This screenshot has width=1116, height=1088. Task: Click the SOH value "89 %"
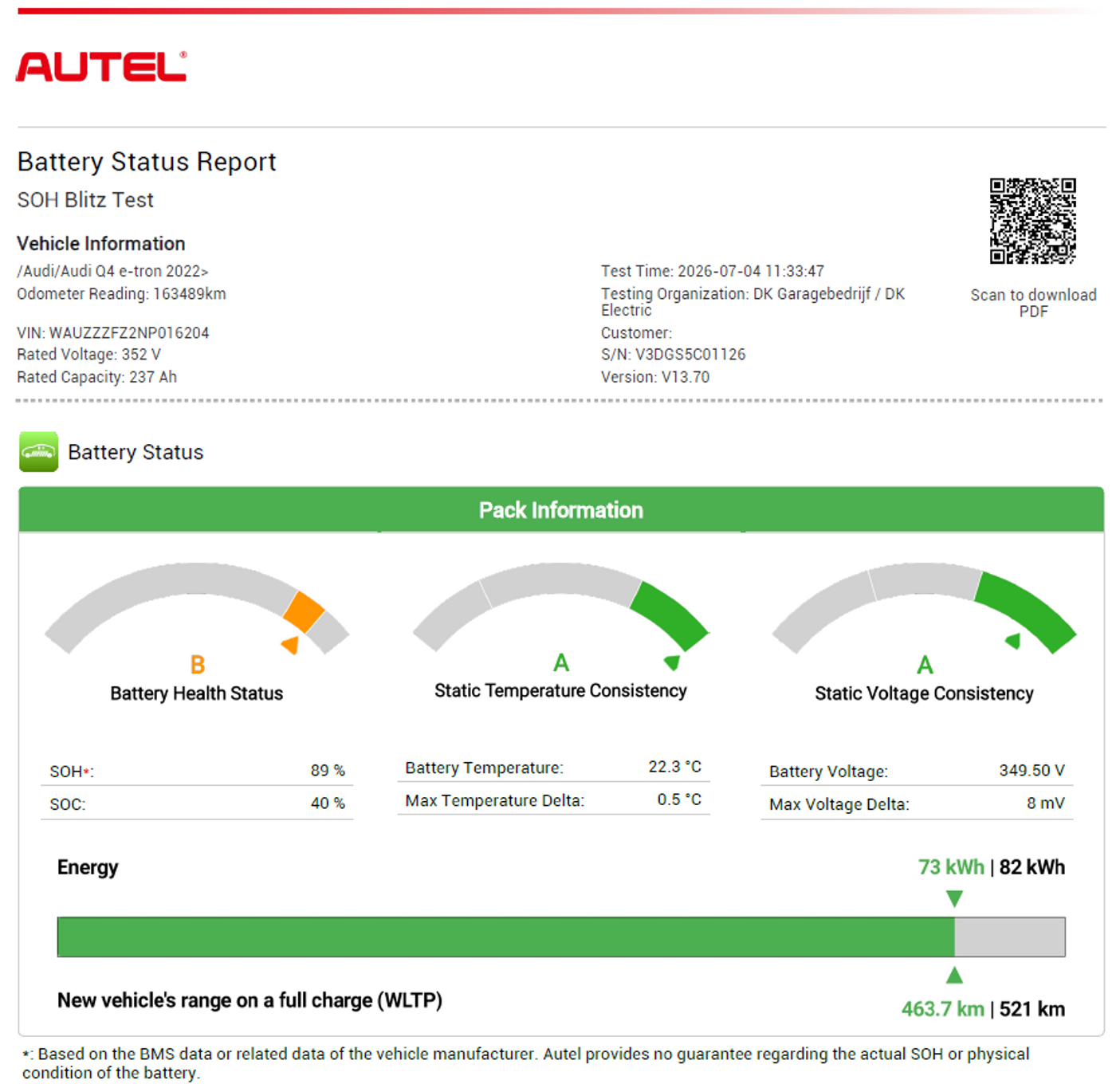(328, 771)
